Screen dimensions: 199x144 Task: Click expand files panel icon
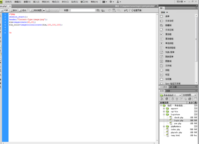(x=195, y=99)
